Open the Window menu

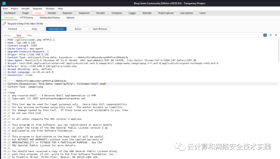(x=50, y=9)
